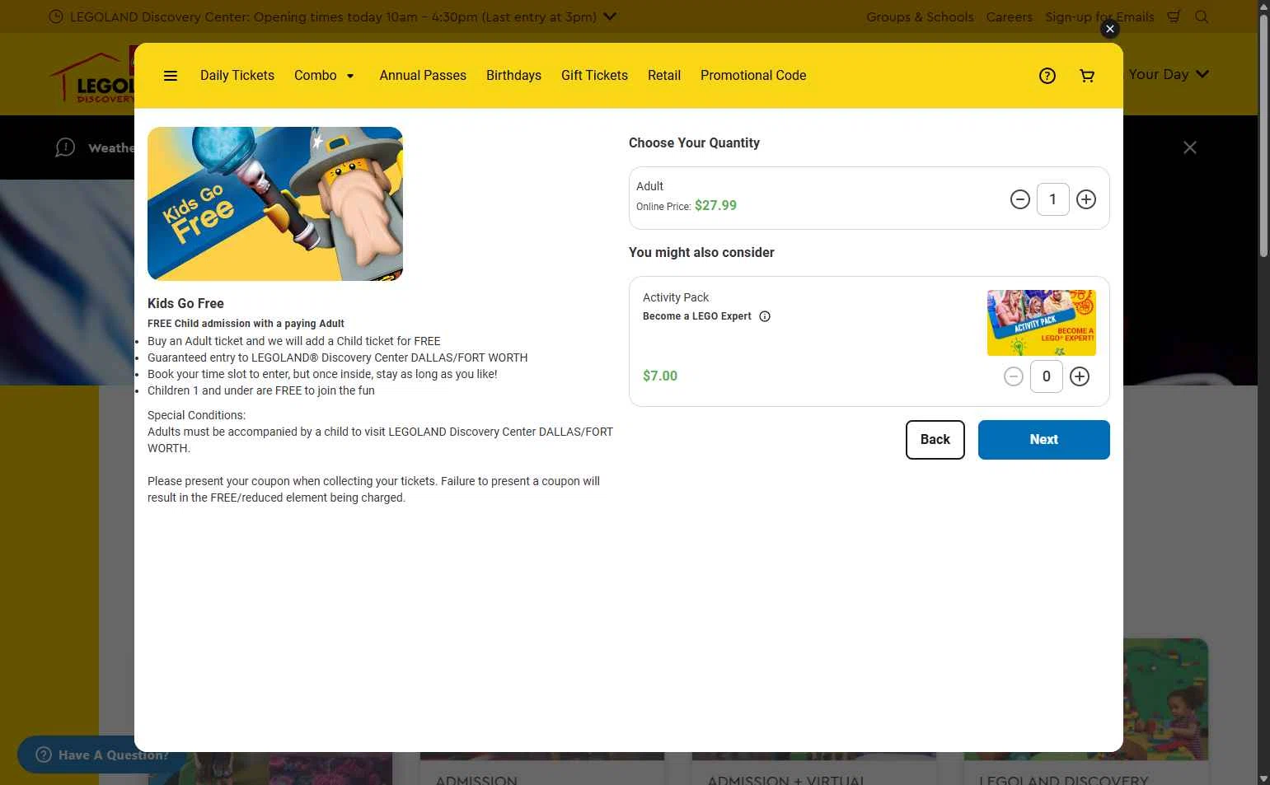Click the Activity Pack quantity field

coord(1047,376)
